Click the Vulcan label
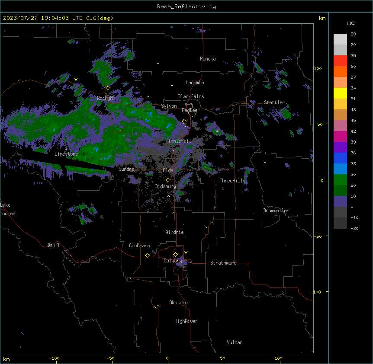373x364 pixels. 235,342
